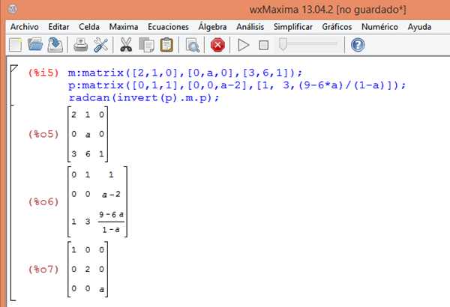Click the diagonal '2' in matrix %o7
This screenshot has height=307, width=450.
(x=88, y=269)
